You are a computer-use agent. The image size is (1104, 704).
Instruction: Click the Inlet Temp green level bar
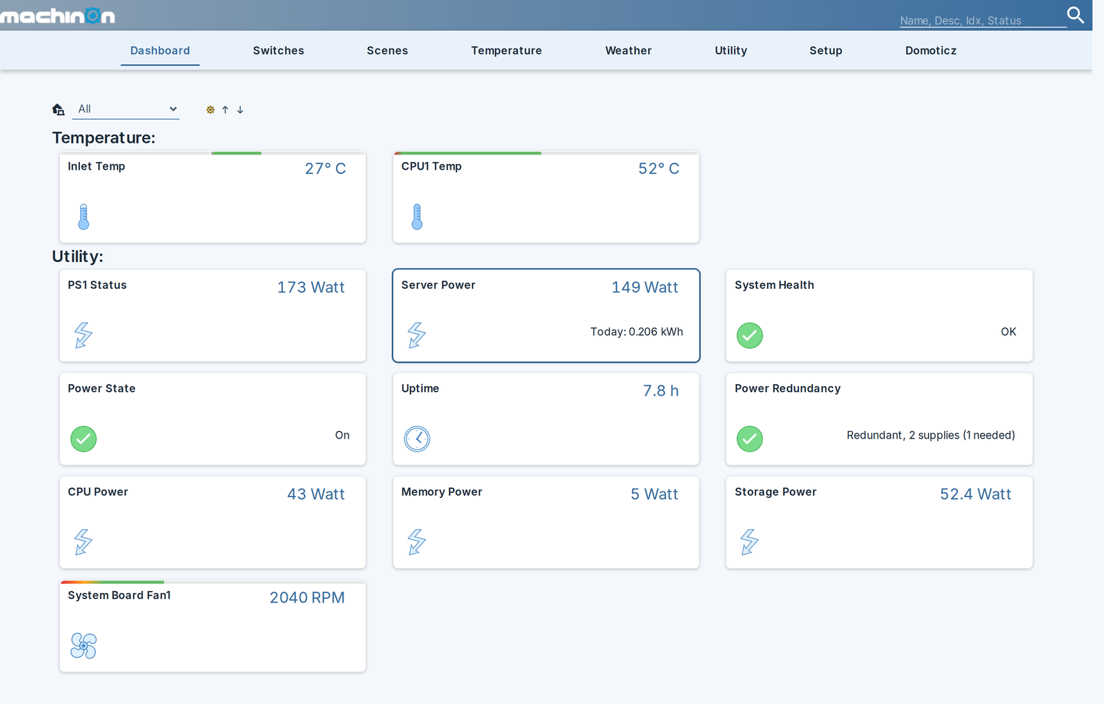click(x=237, y=153)
